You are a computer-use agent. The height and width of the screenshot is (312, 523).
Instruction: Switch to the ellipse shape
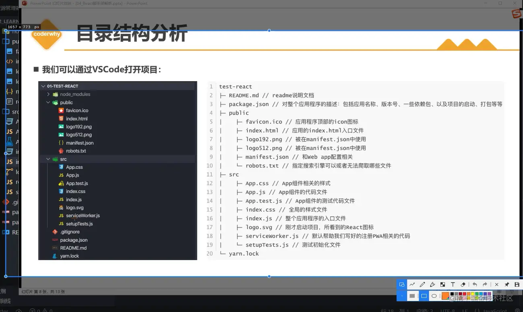(x=434, y=296)
